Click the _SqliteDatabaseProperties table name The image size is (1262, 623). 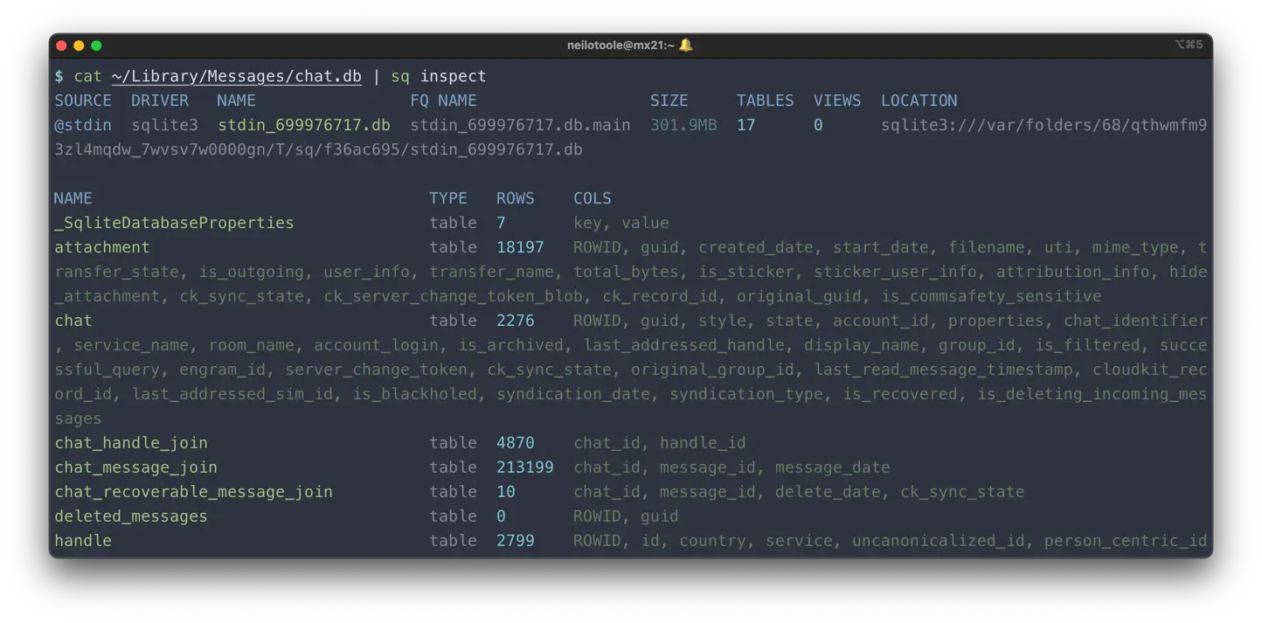pos(174,223)
